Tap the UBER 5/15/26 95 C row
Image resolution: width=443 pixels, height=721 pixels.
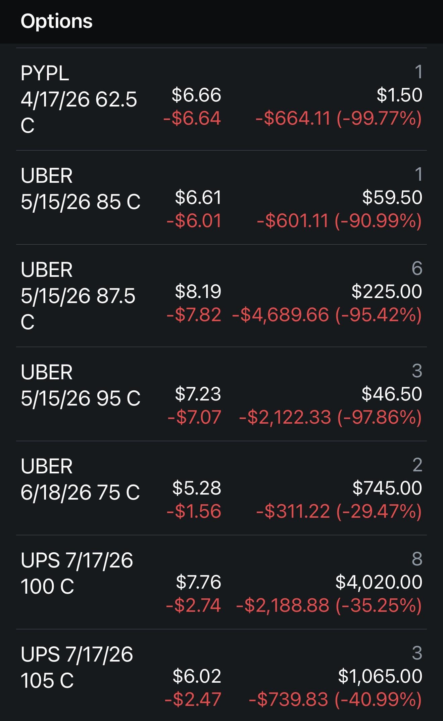81,385
